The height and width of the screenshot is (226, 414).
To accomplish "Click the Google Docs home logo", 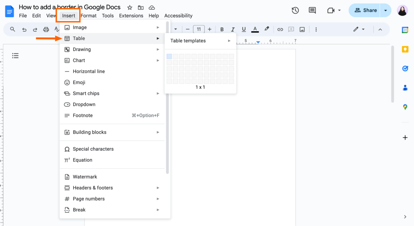I will point(9,11).
